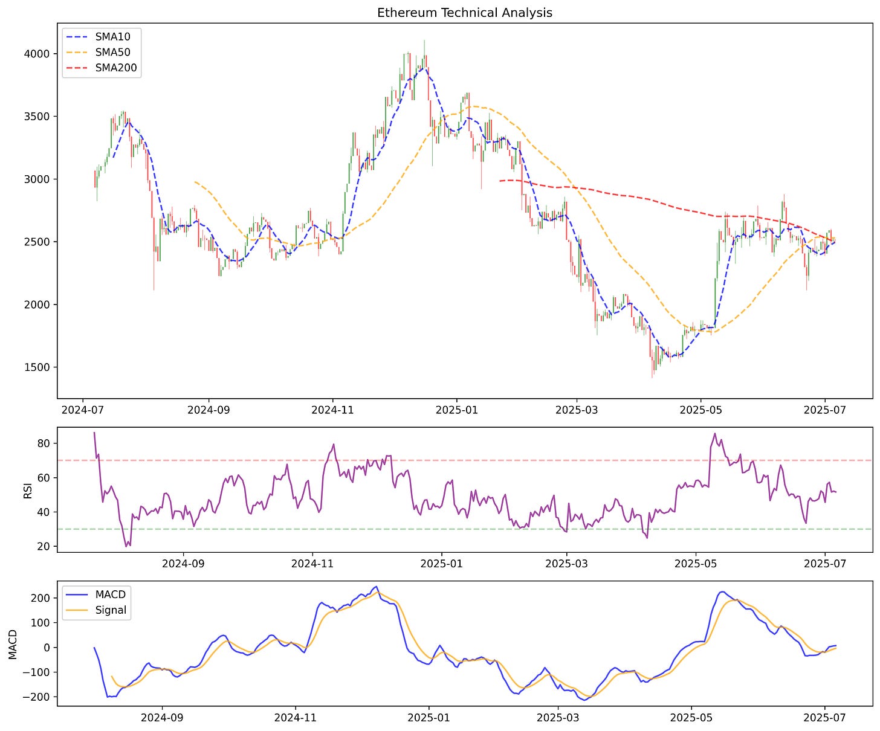Click the 2500 price axis tick label
Screen dimensions: 880x731
(38, 242)
